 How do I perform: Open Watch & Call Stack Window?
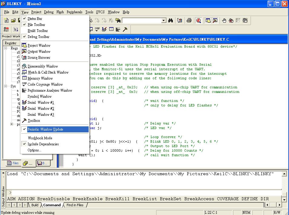click(x=48, y=72)
